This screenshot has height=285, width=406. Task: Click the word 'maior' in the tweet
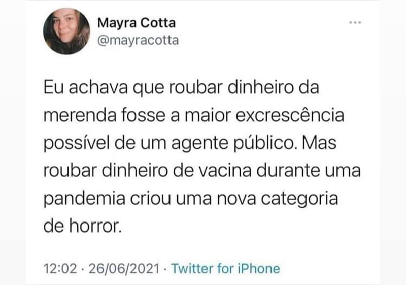click(x=208, y=115)
